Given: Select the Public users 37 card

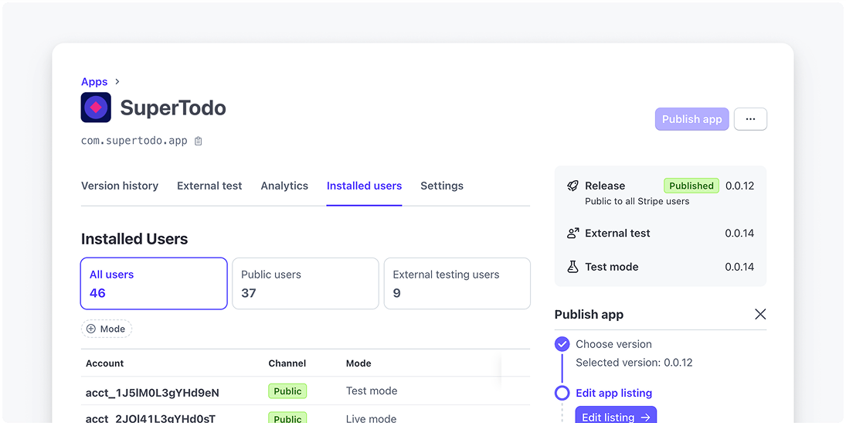Looking at the screenshot, I should 305,284.
